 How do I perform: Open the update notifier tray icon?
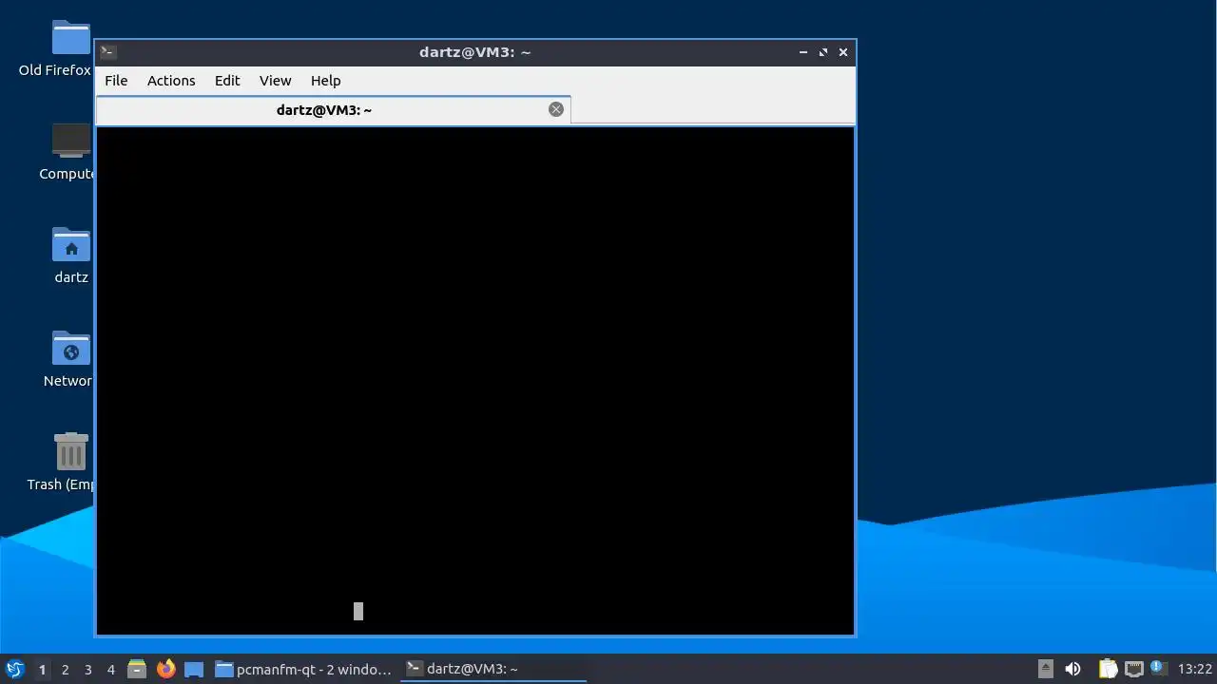point(1157,668)
